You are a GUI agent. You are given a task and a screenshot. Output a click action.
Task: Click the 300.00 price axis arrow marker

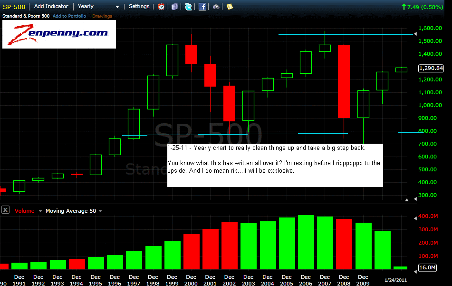[415, 199]
